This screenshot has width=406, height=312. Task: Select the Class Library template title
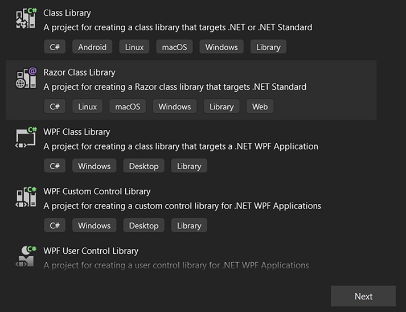click(x=67, y=13)
